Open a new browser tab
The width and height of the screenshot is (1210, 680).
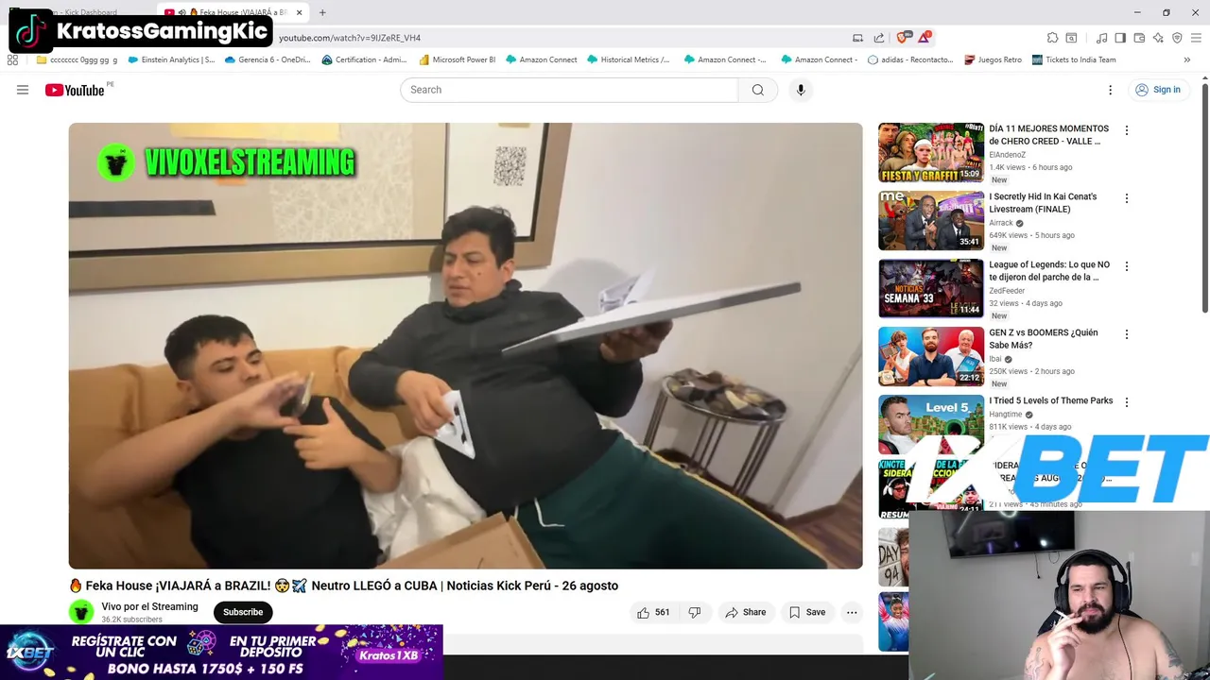(x=322, y=12)
